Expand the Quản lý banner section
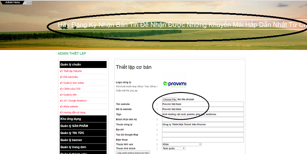Viewport: 307px width, 154px height. point(83,140)
